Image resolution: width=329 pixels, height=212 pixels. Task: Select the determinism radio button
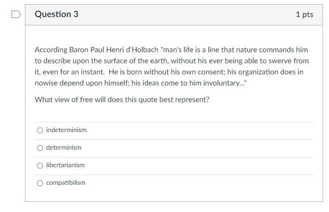click(40, 148)
